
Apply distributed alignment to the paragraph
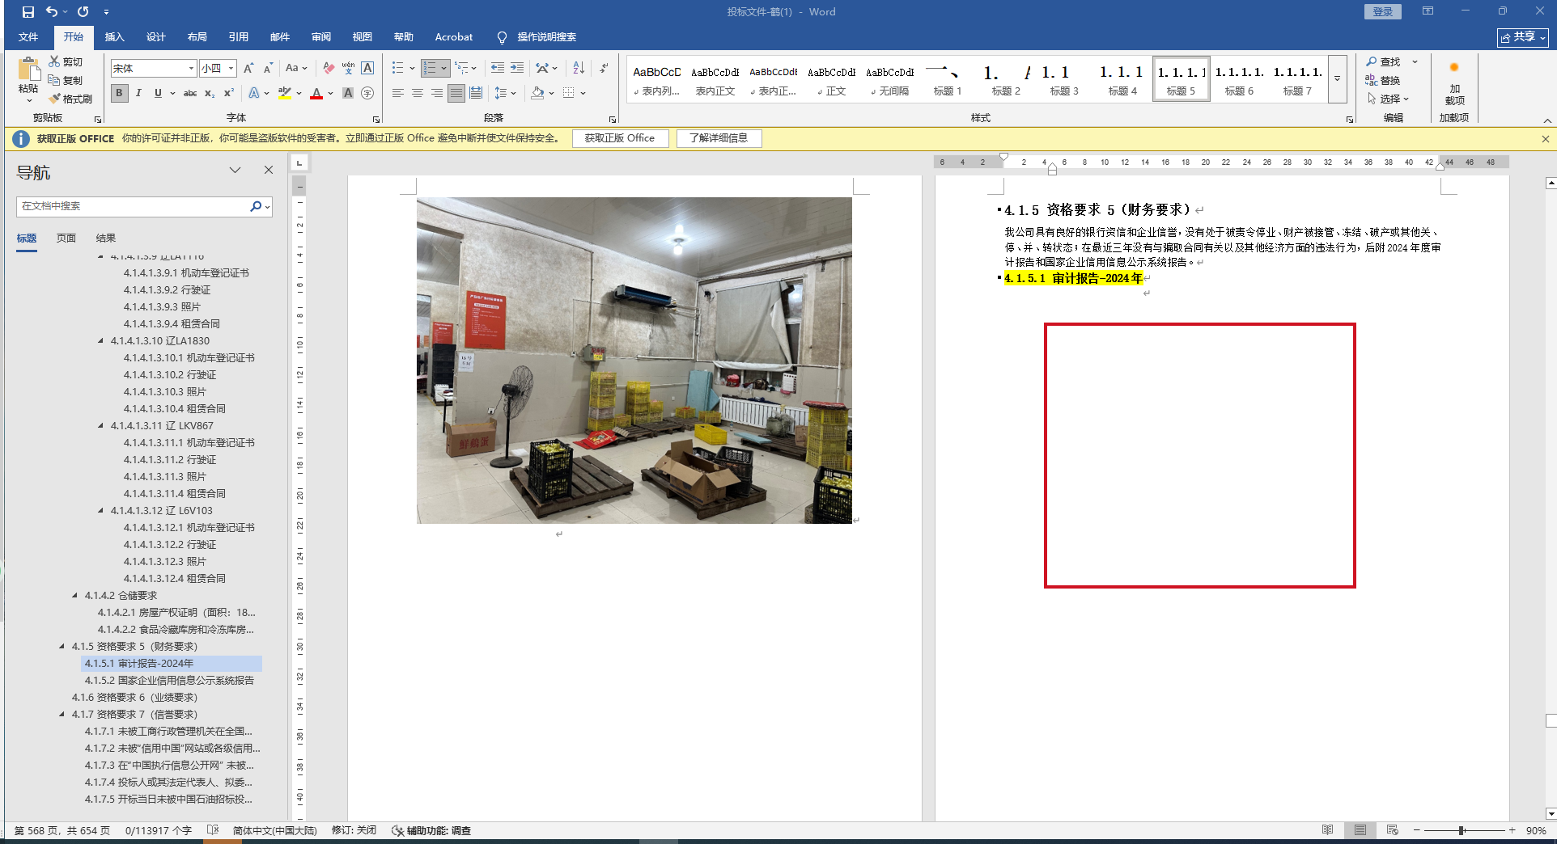pyautogui.click(x=476, y=93)
